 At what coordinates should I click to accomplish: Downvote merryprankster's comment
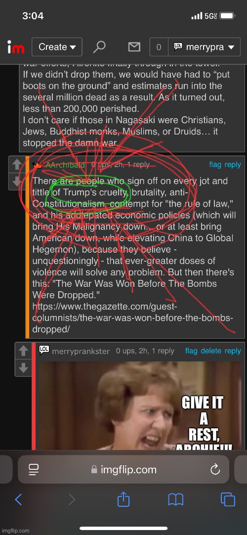[x=23, y=367]
